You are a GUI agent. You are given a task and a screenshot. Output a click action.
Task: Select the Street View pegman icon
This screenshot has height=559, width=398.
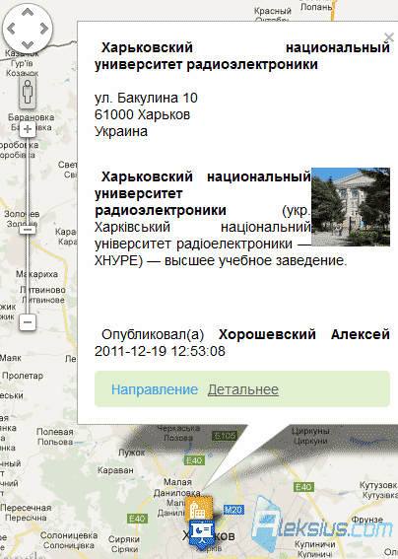click(x=28, y=92)
